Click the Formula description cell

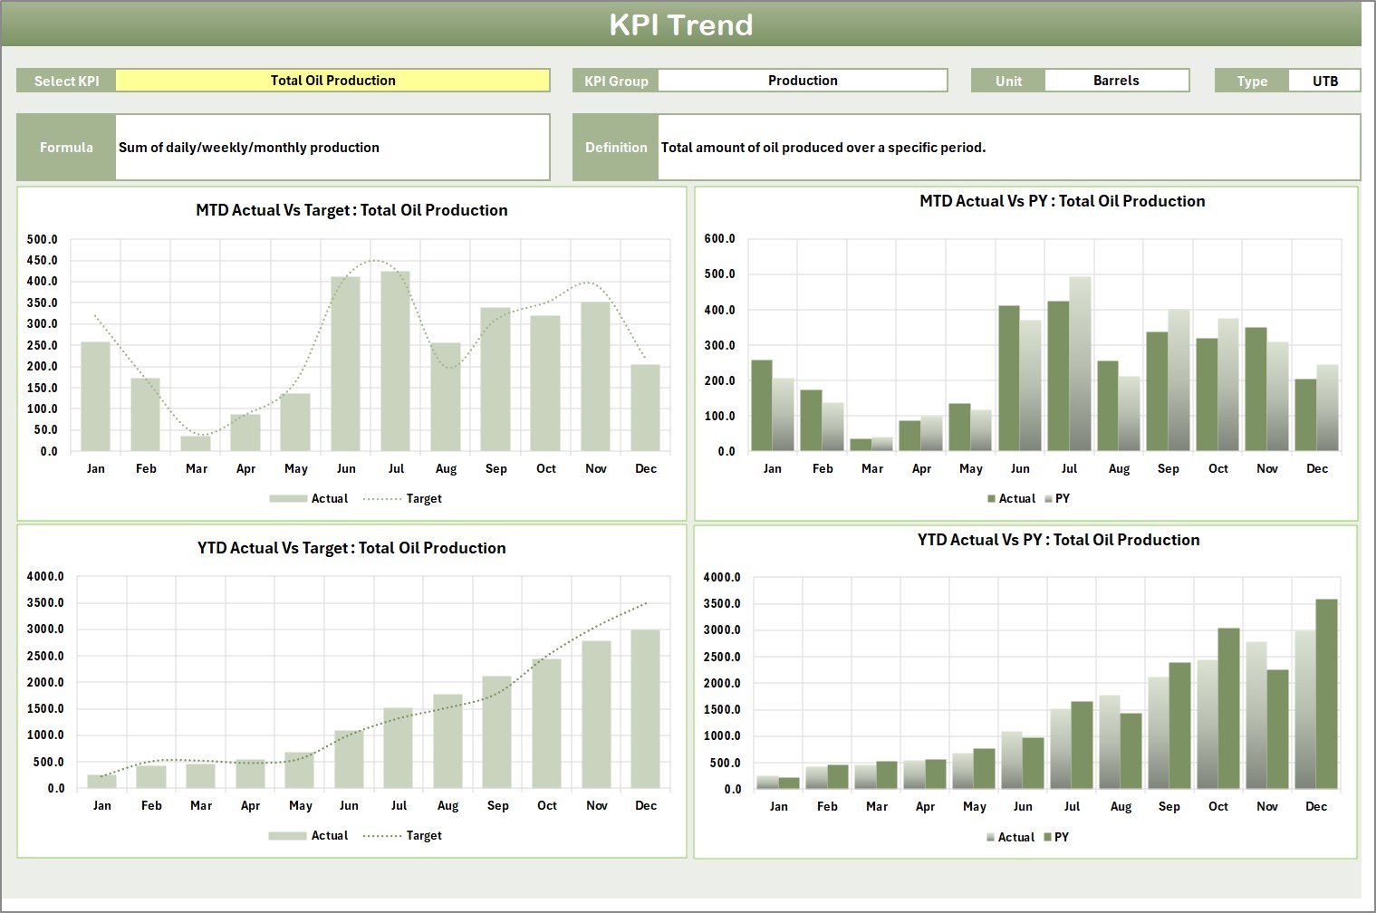332,147
